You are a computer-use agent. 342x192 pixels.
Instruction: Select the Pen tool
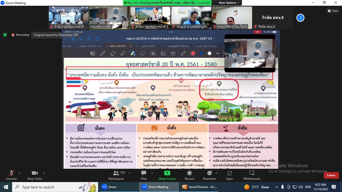coord(103,53)
